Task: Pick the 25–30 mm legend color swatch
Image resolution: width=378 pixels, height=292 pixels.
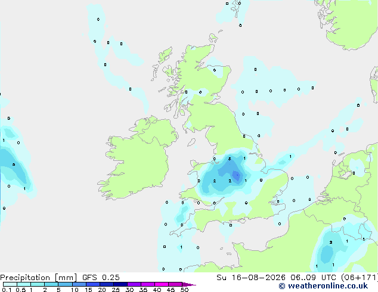Action: coord(120,284)
